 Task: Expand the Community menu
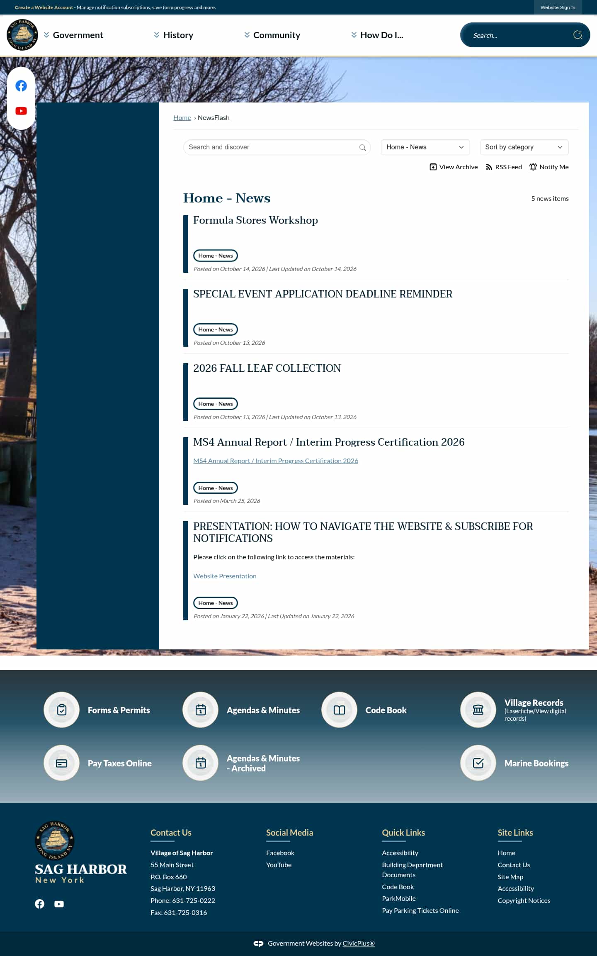pyautogui.click(x=272, y=35)
